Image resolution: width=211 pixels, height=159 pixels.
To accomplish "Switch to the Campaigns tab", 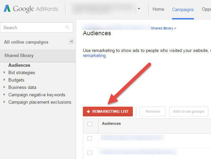I will [x=183, y=9].
